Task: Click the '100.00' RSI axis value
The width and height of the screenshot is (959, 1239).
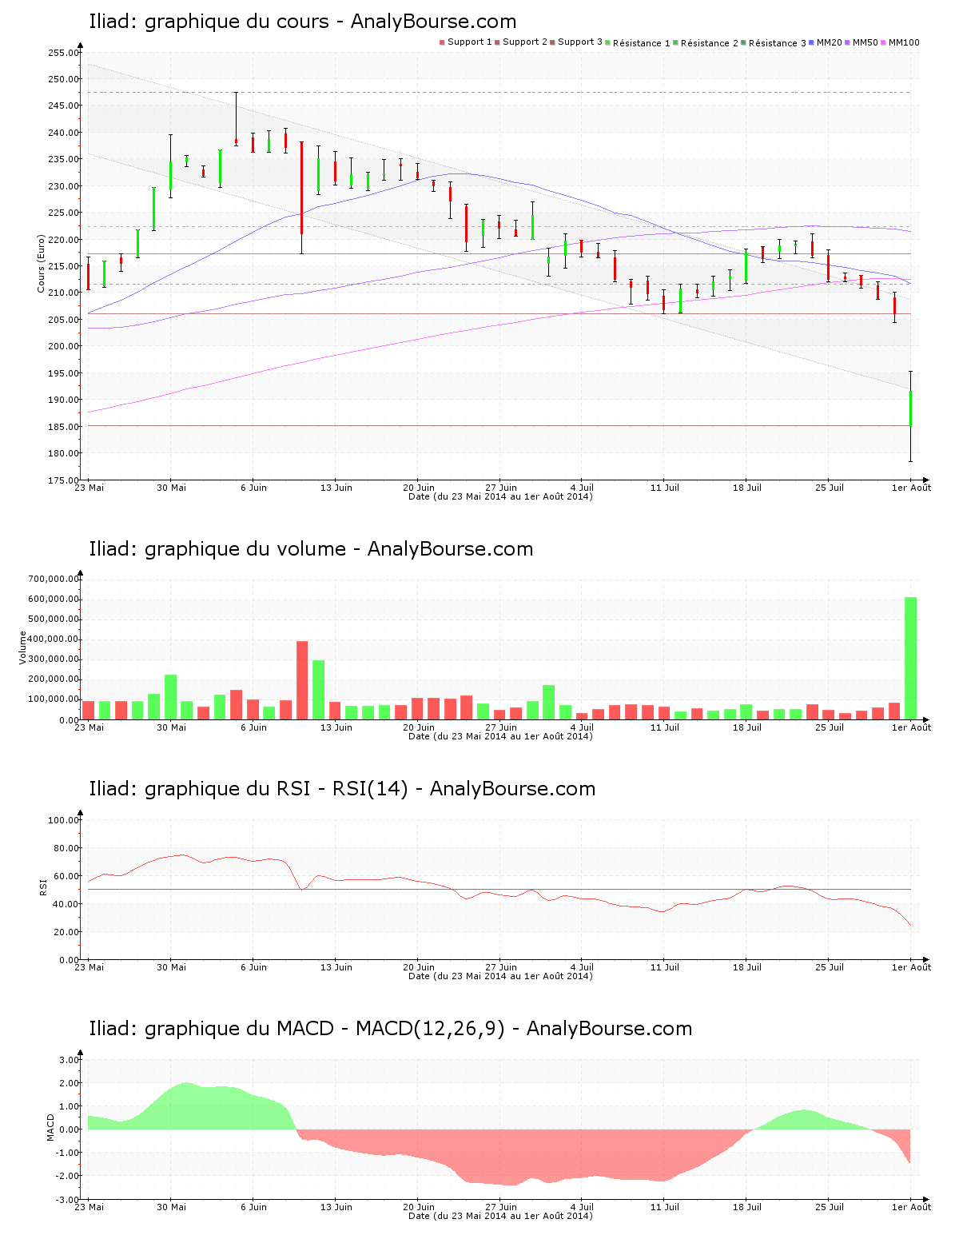Action: pyautogui.click(x=63, y=820)
